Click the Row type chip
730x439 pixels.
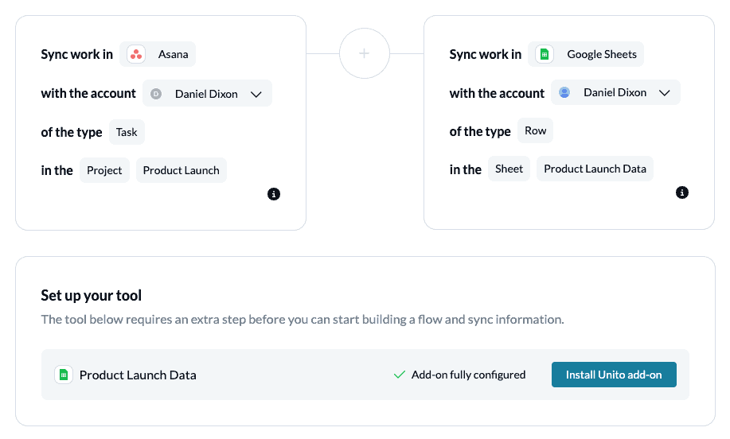point(536,130)
